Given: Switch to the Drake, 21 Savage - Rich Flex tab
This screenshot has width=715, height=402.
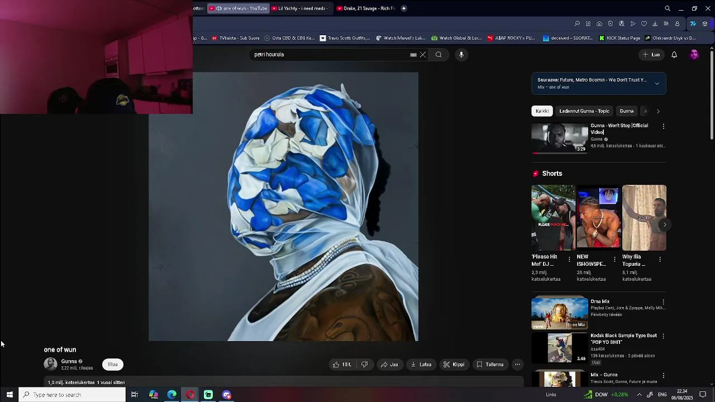Looking at the screenshot, I should (366, 8).
